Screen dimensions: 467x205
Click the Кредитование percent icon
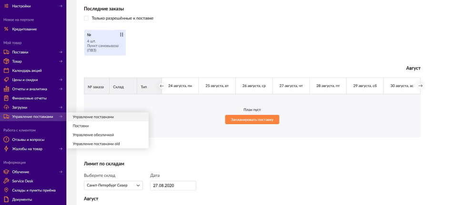(x=6, y=29)
